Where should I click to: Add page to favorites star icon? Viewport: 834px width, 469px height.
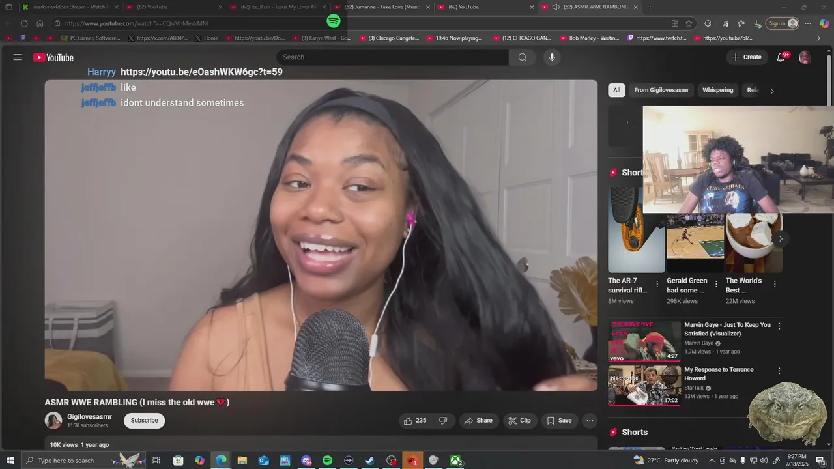tap(689, 23)
